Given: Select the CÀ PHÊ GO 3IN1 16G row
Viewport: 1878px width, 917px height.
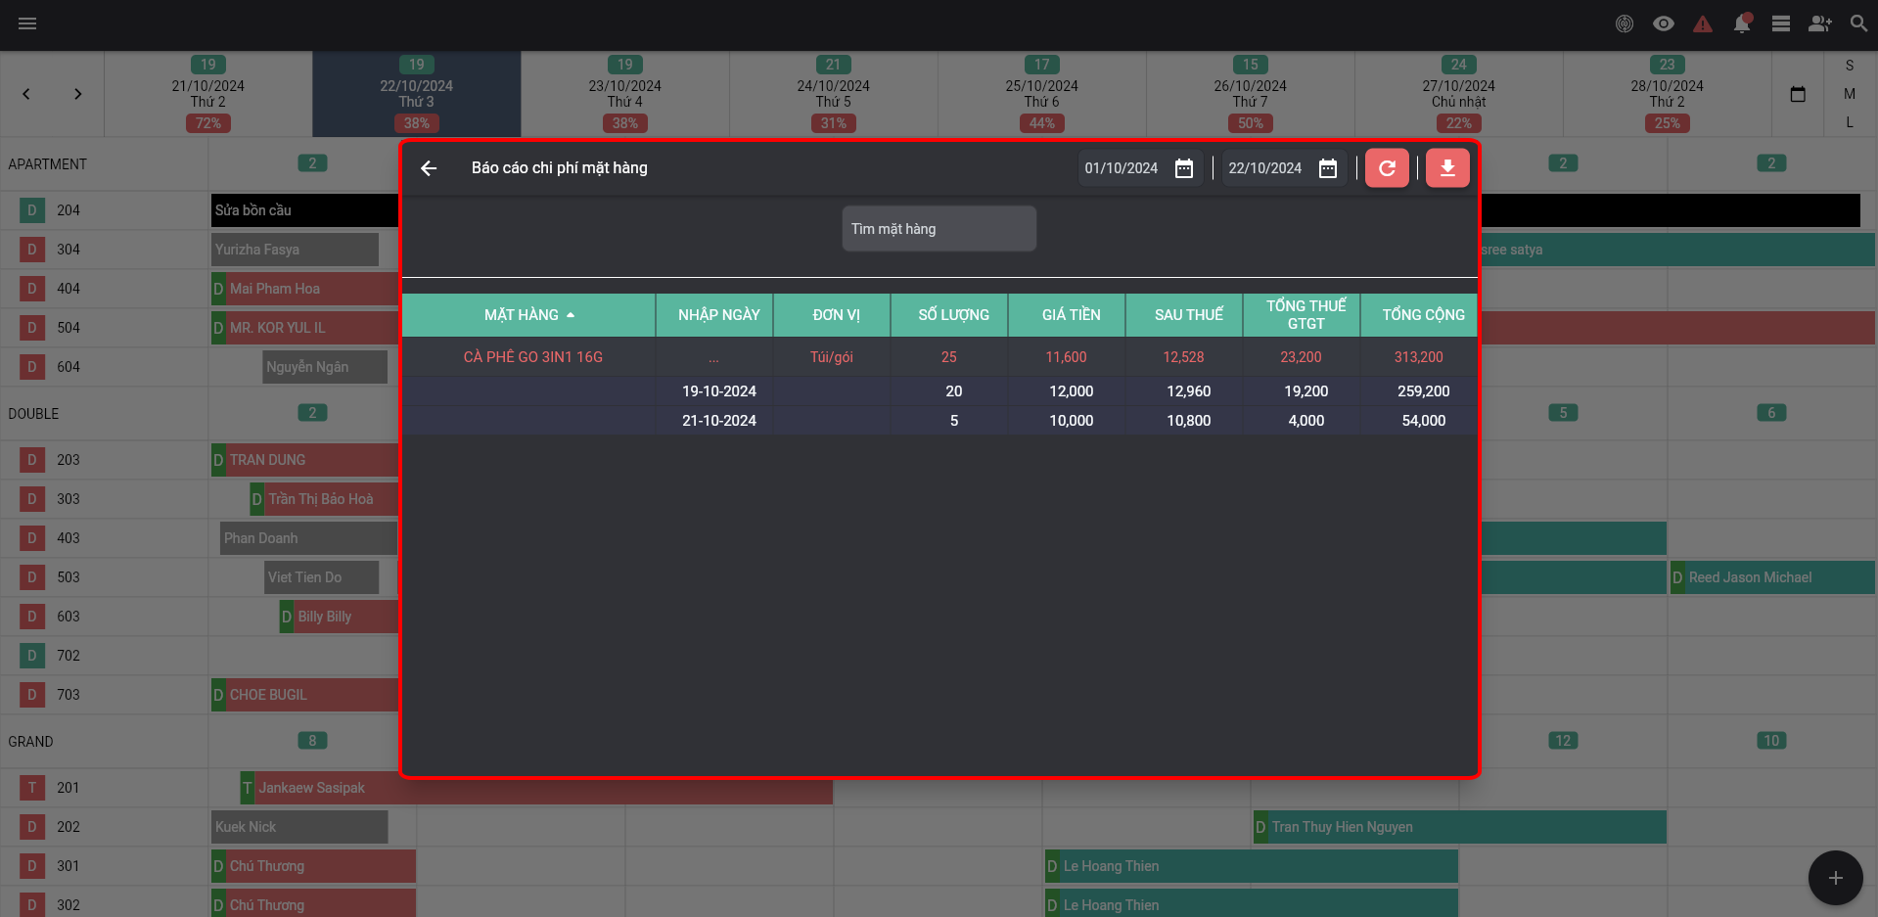Looking at the screenshot, I should coord(939,357).
